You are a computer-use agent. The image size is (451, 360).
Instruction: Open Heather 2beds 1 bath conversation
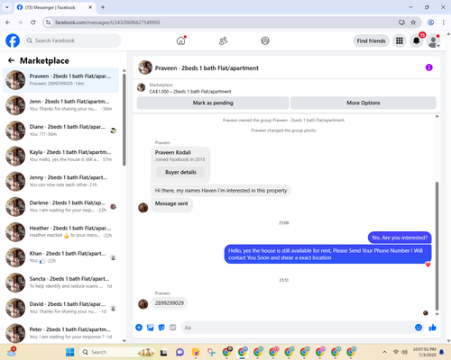(60, 231)
